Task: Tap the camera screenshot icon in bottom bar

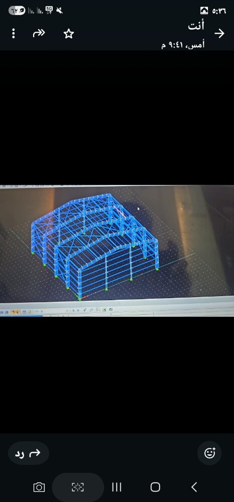Action: pos(39,487)
